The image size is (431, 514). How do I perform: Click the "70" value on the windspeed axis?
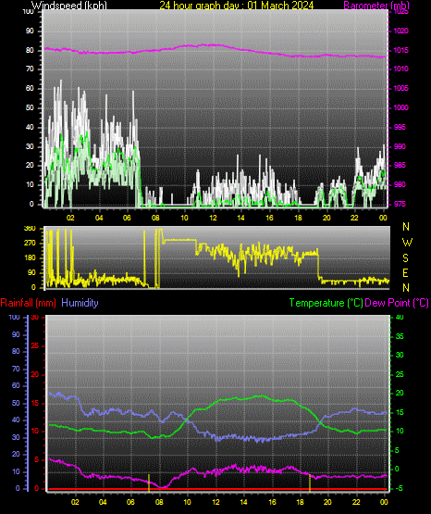tap(30, 69)
